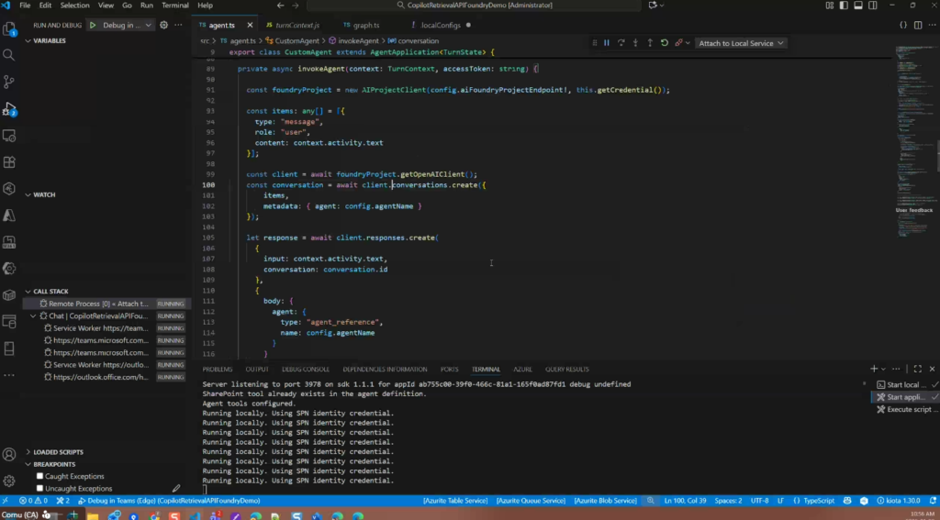Image resolution: width=940 pixels, height=520 pixels.
Task: Click Start Debugging green play button
Action: [x=93, y=25]
